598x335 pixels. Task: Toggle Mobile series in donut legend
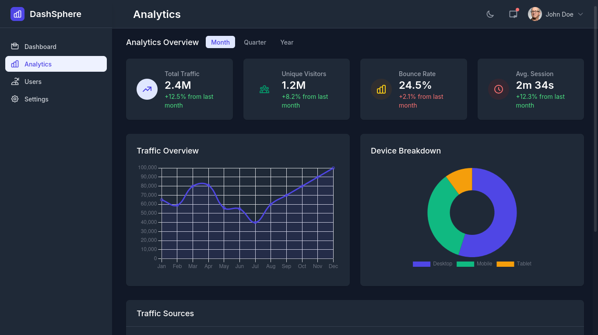pos(474,264)
